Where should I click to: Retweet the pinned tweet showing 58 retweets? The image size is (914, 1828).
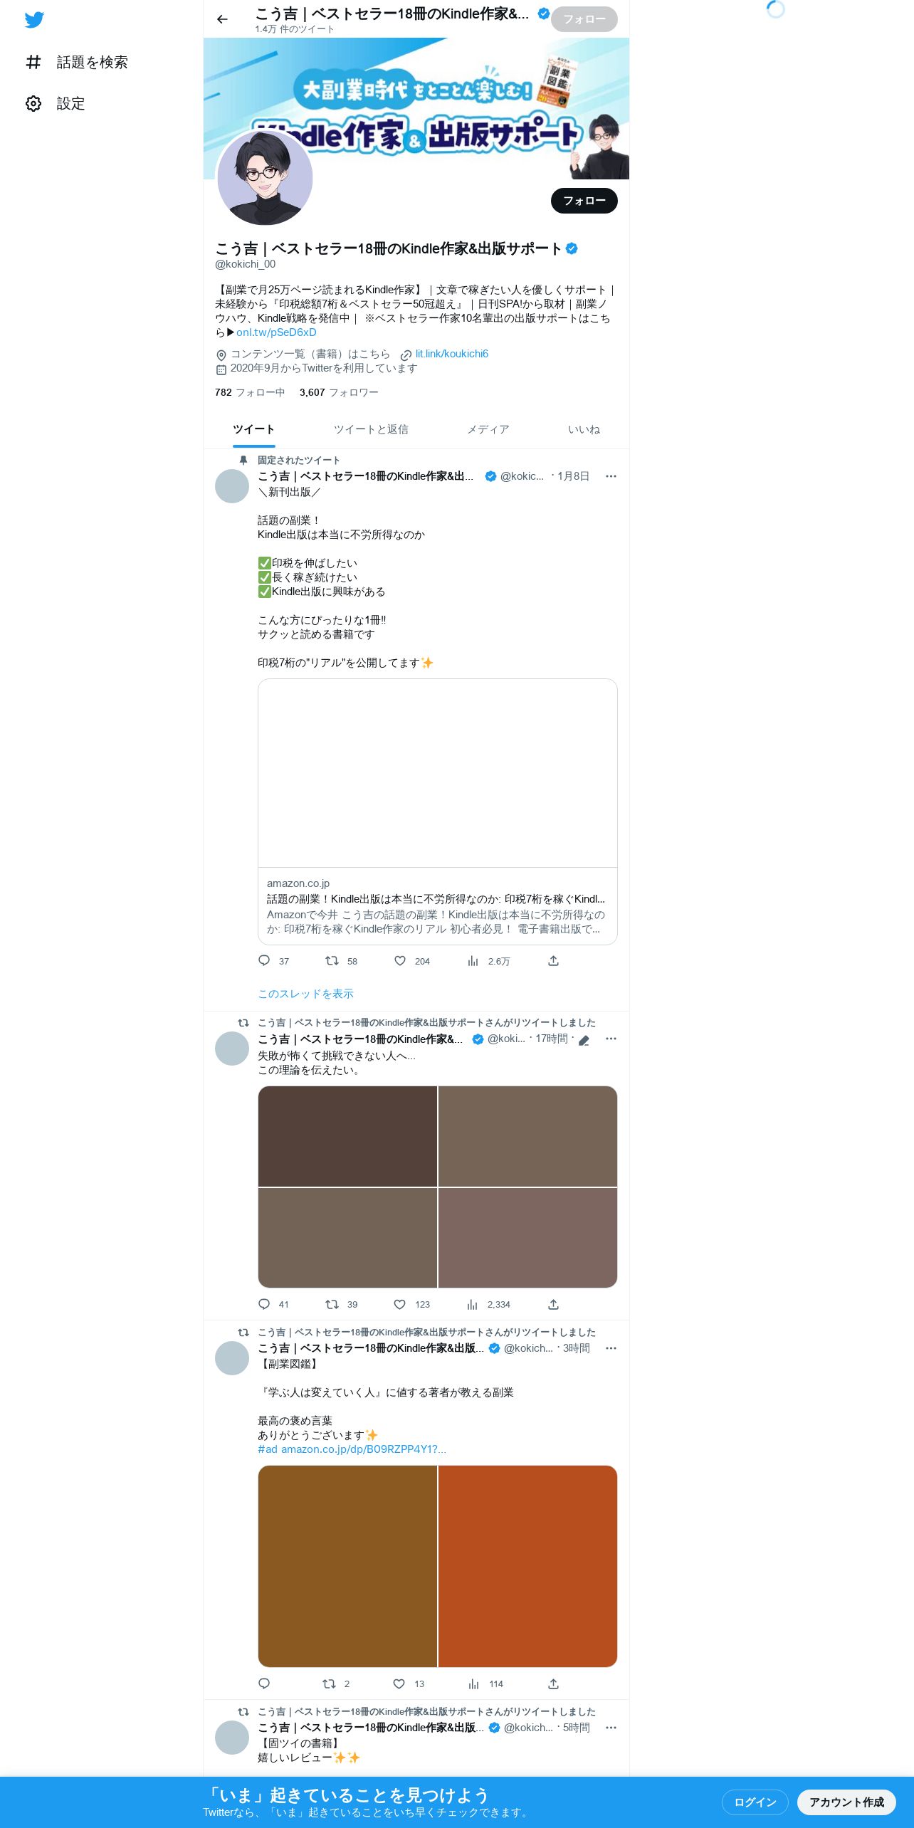point(332,961)
